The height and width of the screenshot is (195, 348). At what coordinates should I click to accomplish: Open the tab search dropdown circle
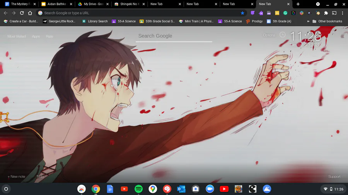pyautogui.click(x=318, y=4)
